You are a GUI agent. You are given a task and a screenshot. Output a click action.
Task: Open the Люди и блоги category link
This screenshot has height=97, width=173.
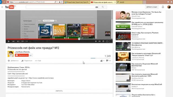[x=26, y=81]
